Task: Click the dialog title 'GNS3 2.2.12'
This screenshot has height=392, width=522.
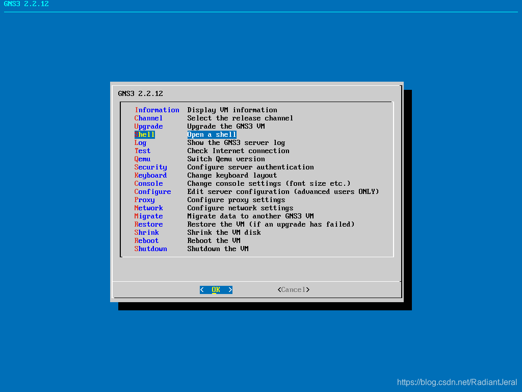Action: (x=141, y=94)
